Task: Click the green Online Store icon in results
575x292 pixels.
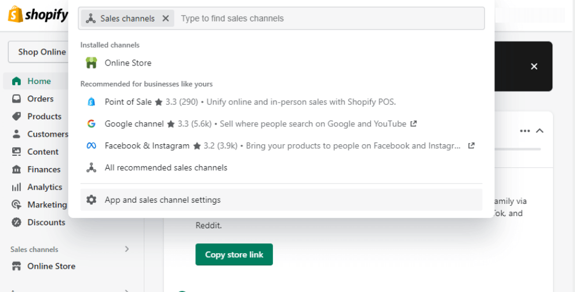Action: (x=92, y=63)
